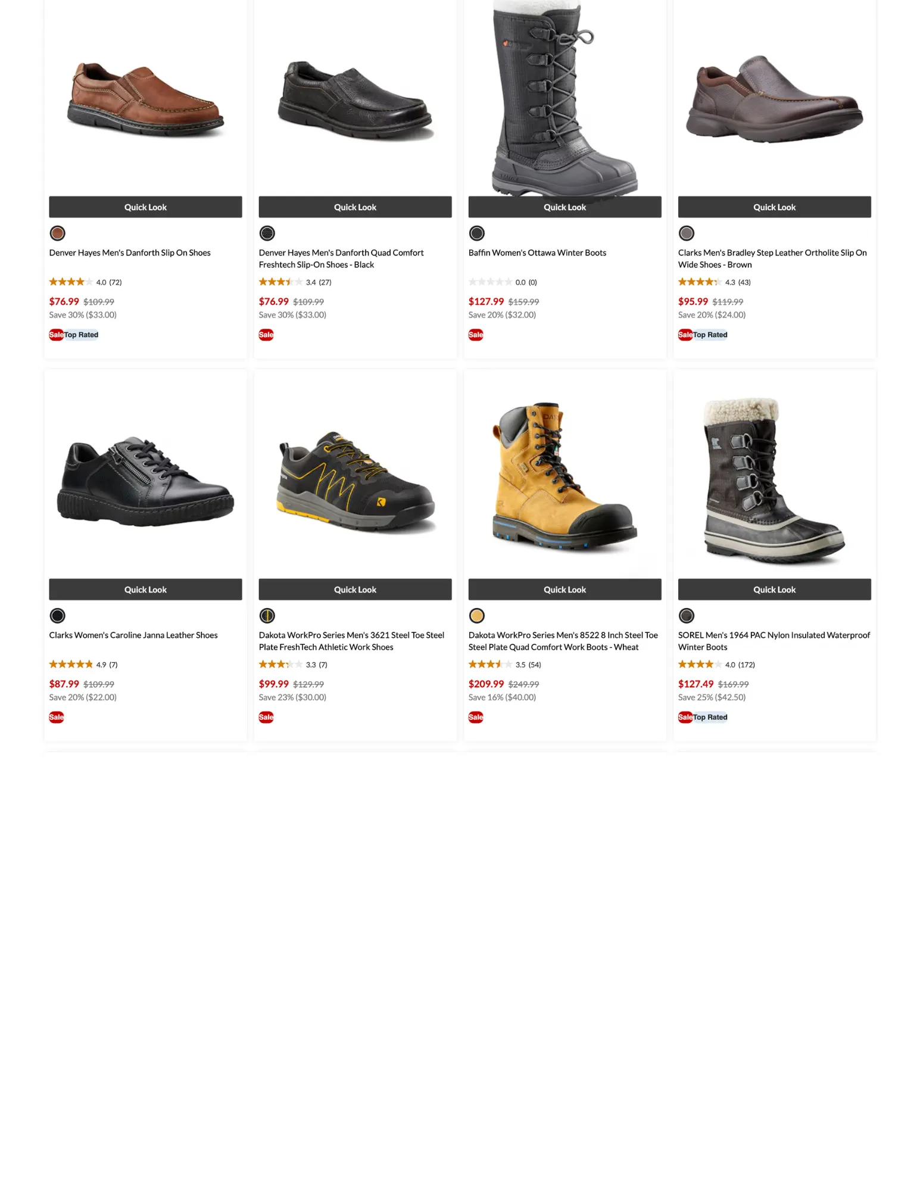This screenshot has height=1191, width=920.
Task: Choose wheat color swatch for Dakota 8522 boots
Action: (x=476, y=615)
